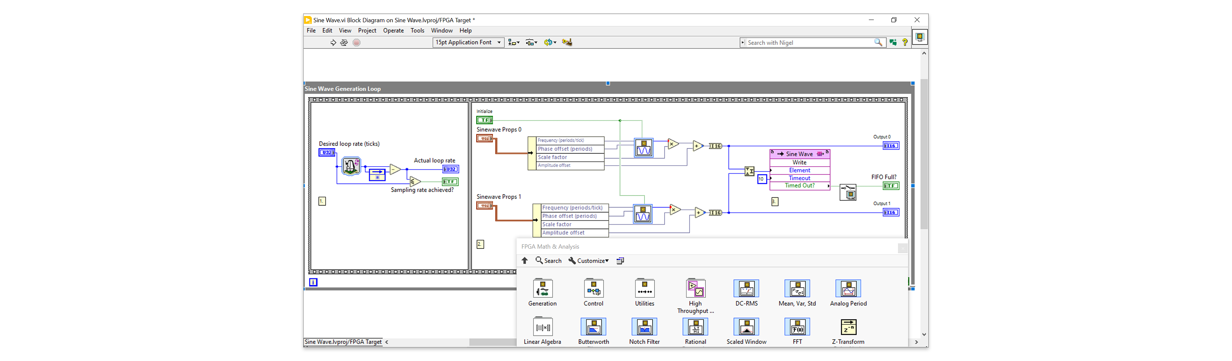The height and width of the screenshot is (361, 1232).
Task: Click the Clean Up Diagram icon
Action: [567, 43]
